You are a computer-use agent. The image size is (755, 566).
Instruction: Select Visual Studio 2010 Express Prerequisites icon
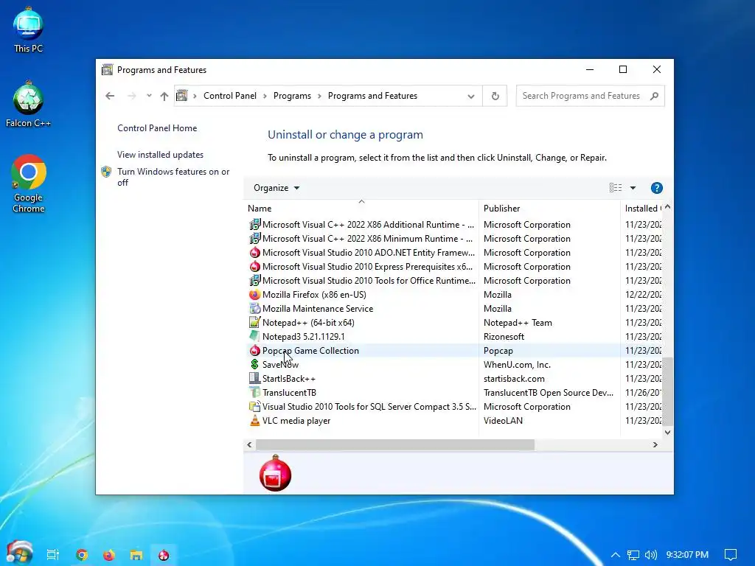pyautogui.click(x=254, y=266)
